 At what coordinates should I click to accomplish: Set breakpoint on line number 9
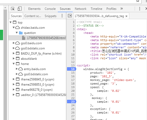(73, 51)
